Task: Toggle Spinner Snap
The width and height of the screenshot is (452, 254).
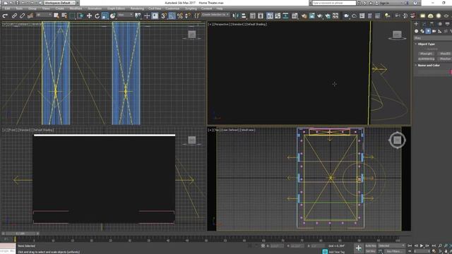Action: pyautogui.click(x=188, y=16)
